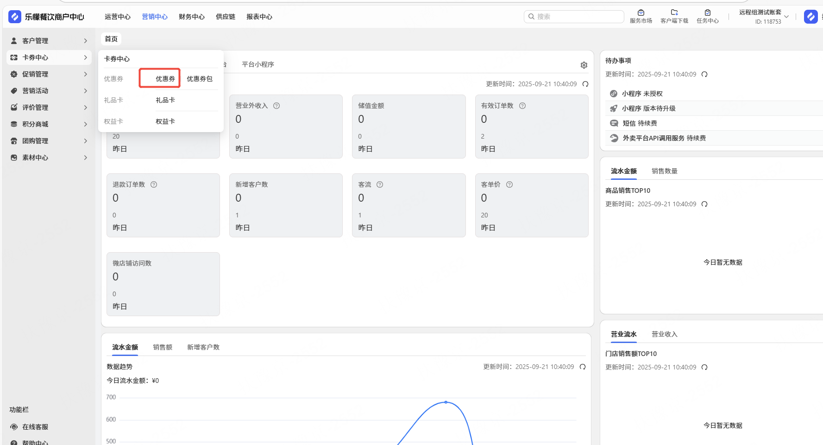Refresh the overview data update time
823x445 pixels.
click(585, 84)
